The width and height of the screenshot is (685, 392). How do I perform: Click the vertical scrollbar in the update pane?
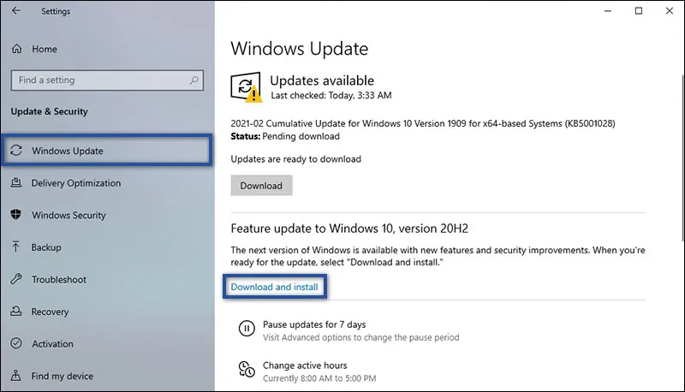pyautogui.click(x=682, y=157)
